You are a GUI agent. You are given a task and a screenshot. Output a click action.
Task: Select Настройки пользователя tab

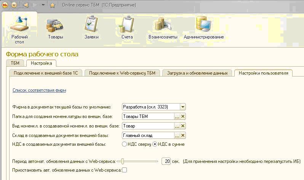(x=264, y=73)
